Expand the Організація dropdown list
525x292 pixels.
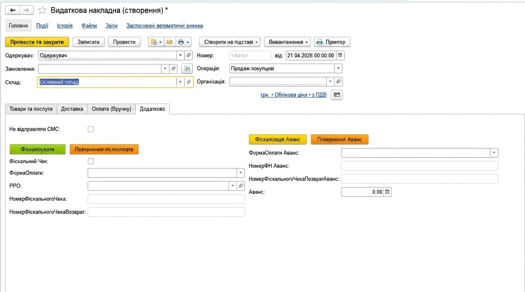[330, 81]
